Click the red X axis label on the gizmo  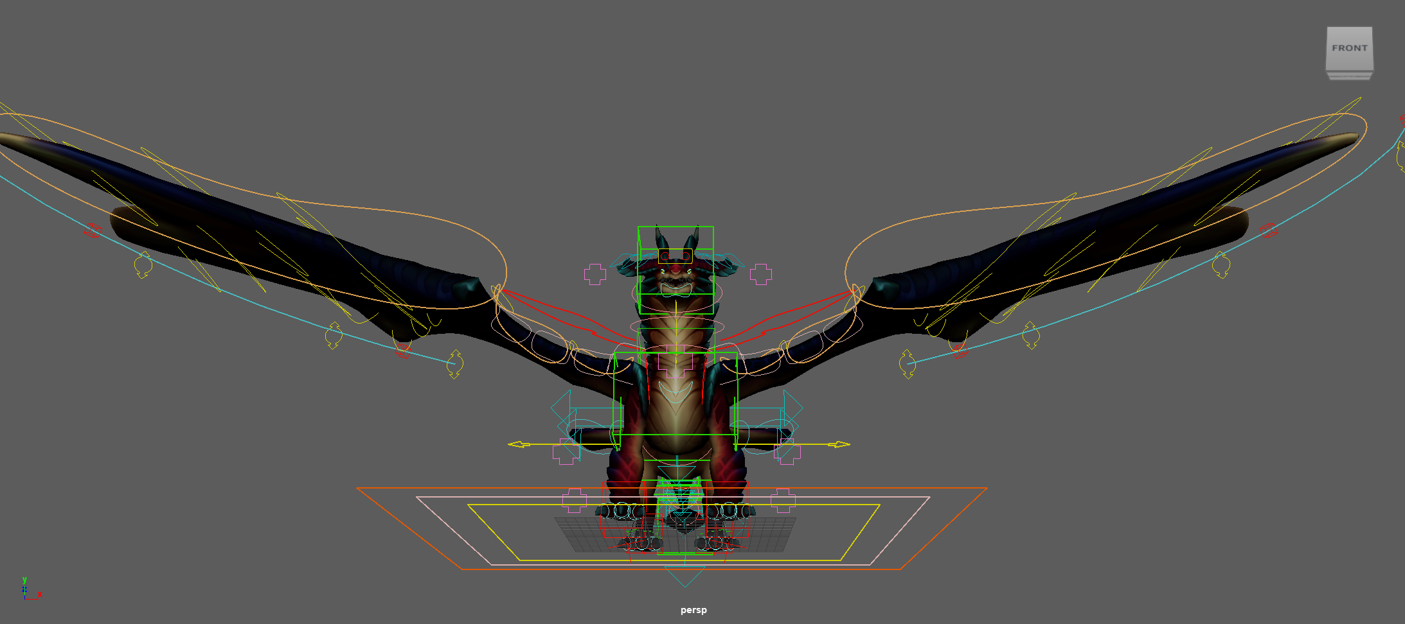pos(39,594)
